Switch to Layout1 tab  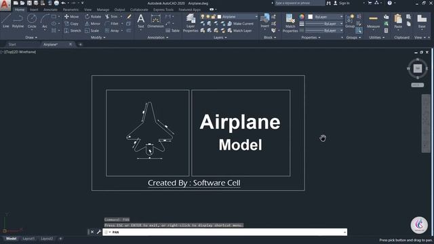point(28,239)
